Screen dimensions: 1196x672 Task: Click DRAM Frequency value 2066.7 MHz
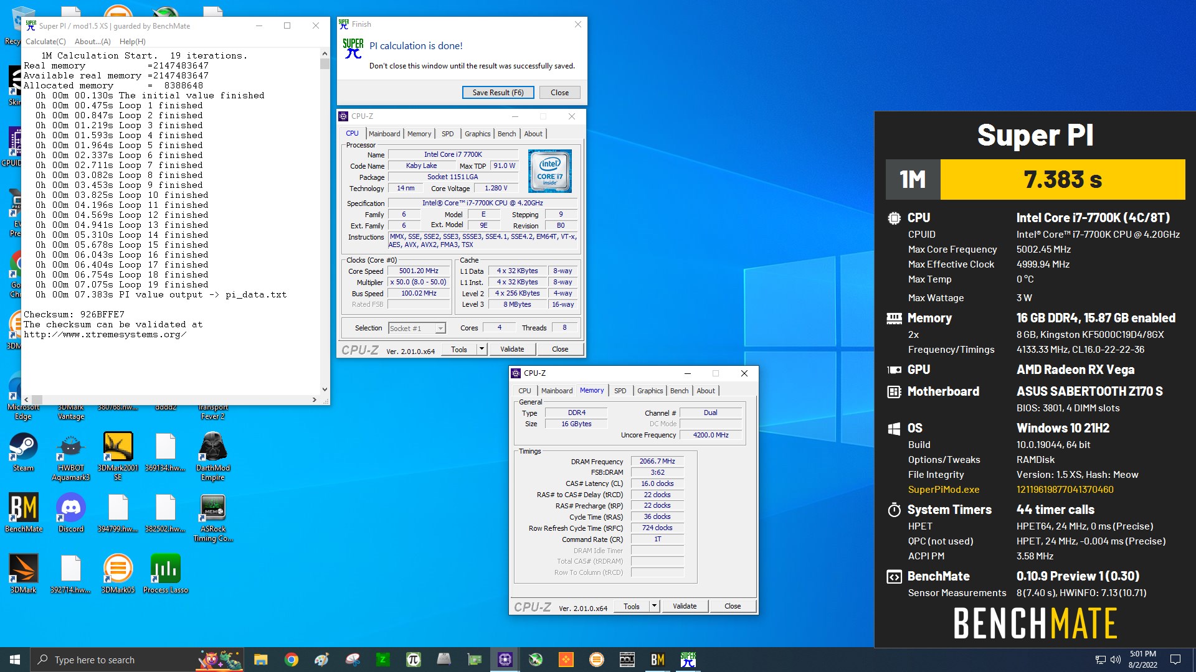point(657,462)
